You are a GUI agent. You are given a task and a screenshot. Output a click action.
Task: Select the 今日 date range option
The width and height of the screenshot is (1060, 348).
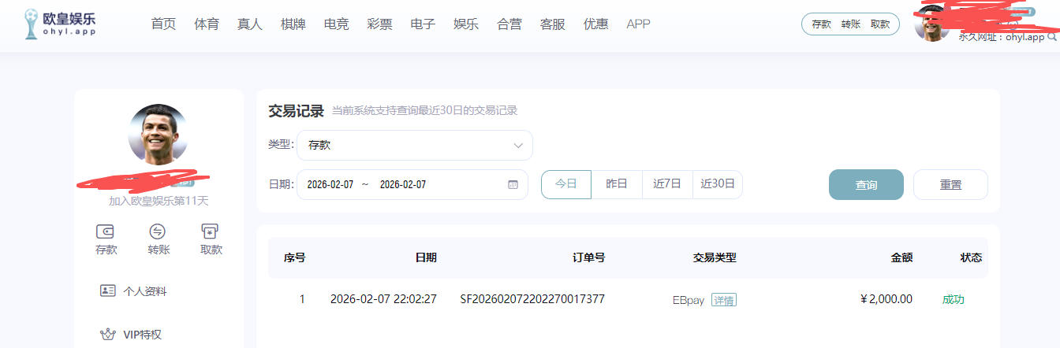566,184
